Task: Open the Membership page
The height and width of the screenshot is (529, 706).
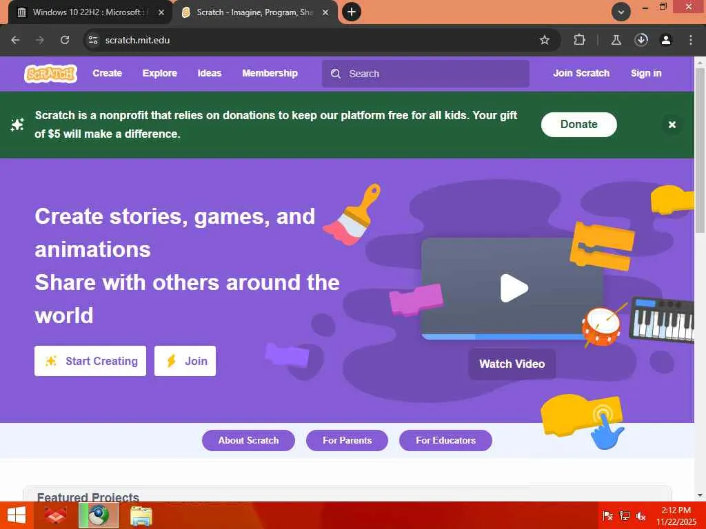Action: [x=270, y=73]
